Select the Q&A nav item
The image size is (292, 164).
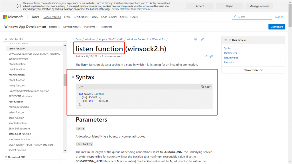(95, 17)
